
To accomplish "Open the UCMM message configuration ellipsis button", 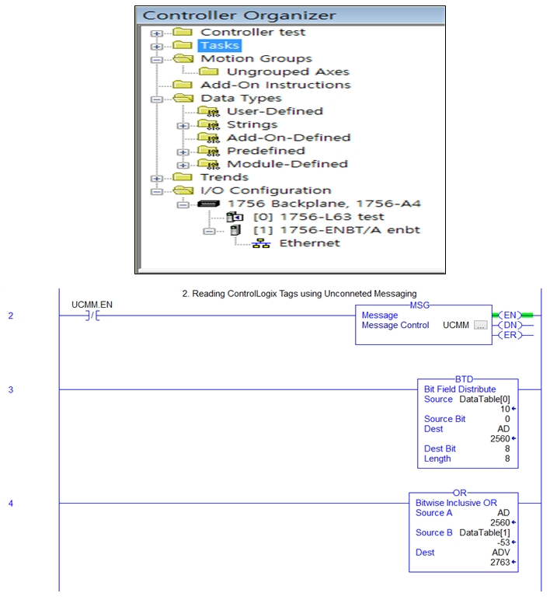I will click(x=480, y=325).
